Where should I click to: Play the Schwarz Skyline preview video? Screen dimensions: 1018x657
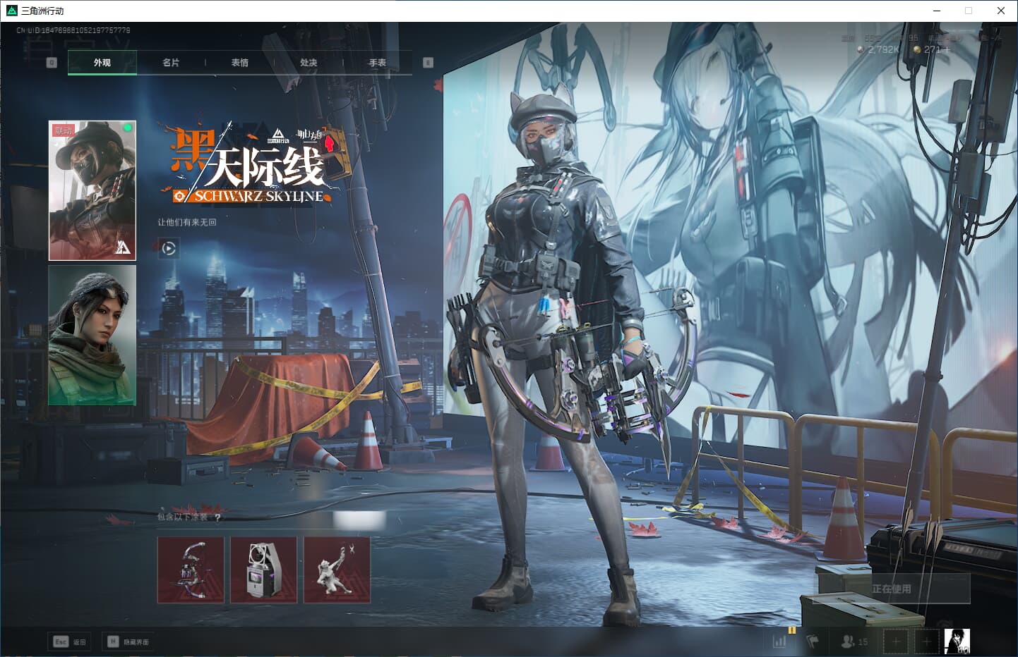(x=169, y=248)
